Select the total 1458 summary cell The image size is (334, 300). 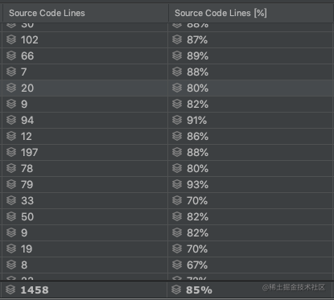(84, 290)
